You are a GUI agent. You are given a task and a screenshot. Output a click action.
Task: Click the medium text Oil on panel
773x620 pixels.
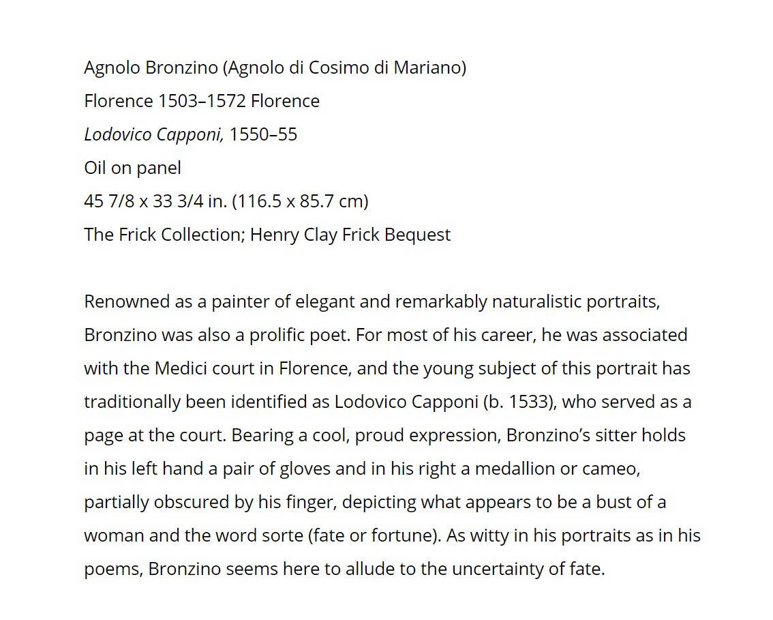pyautogui.click(x=133, y=168)
